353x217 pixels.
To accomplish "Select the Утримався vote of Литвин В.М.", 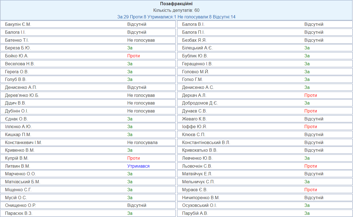I will click(138, 166).
